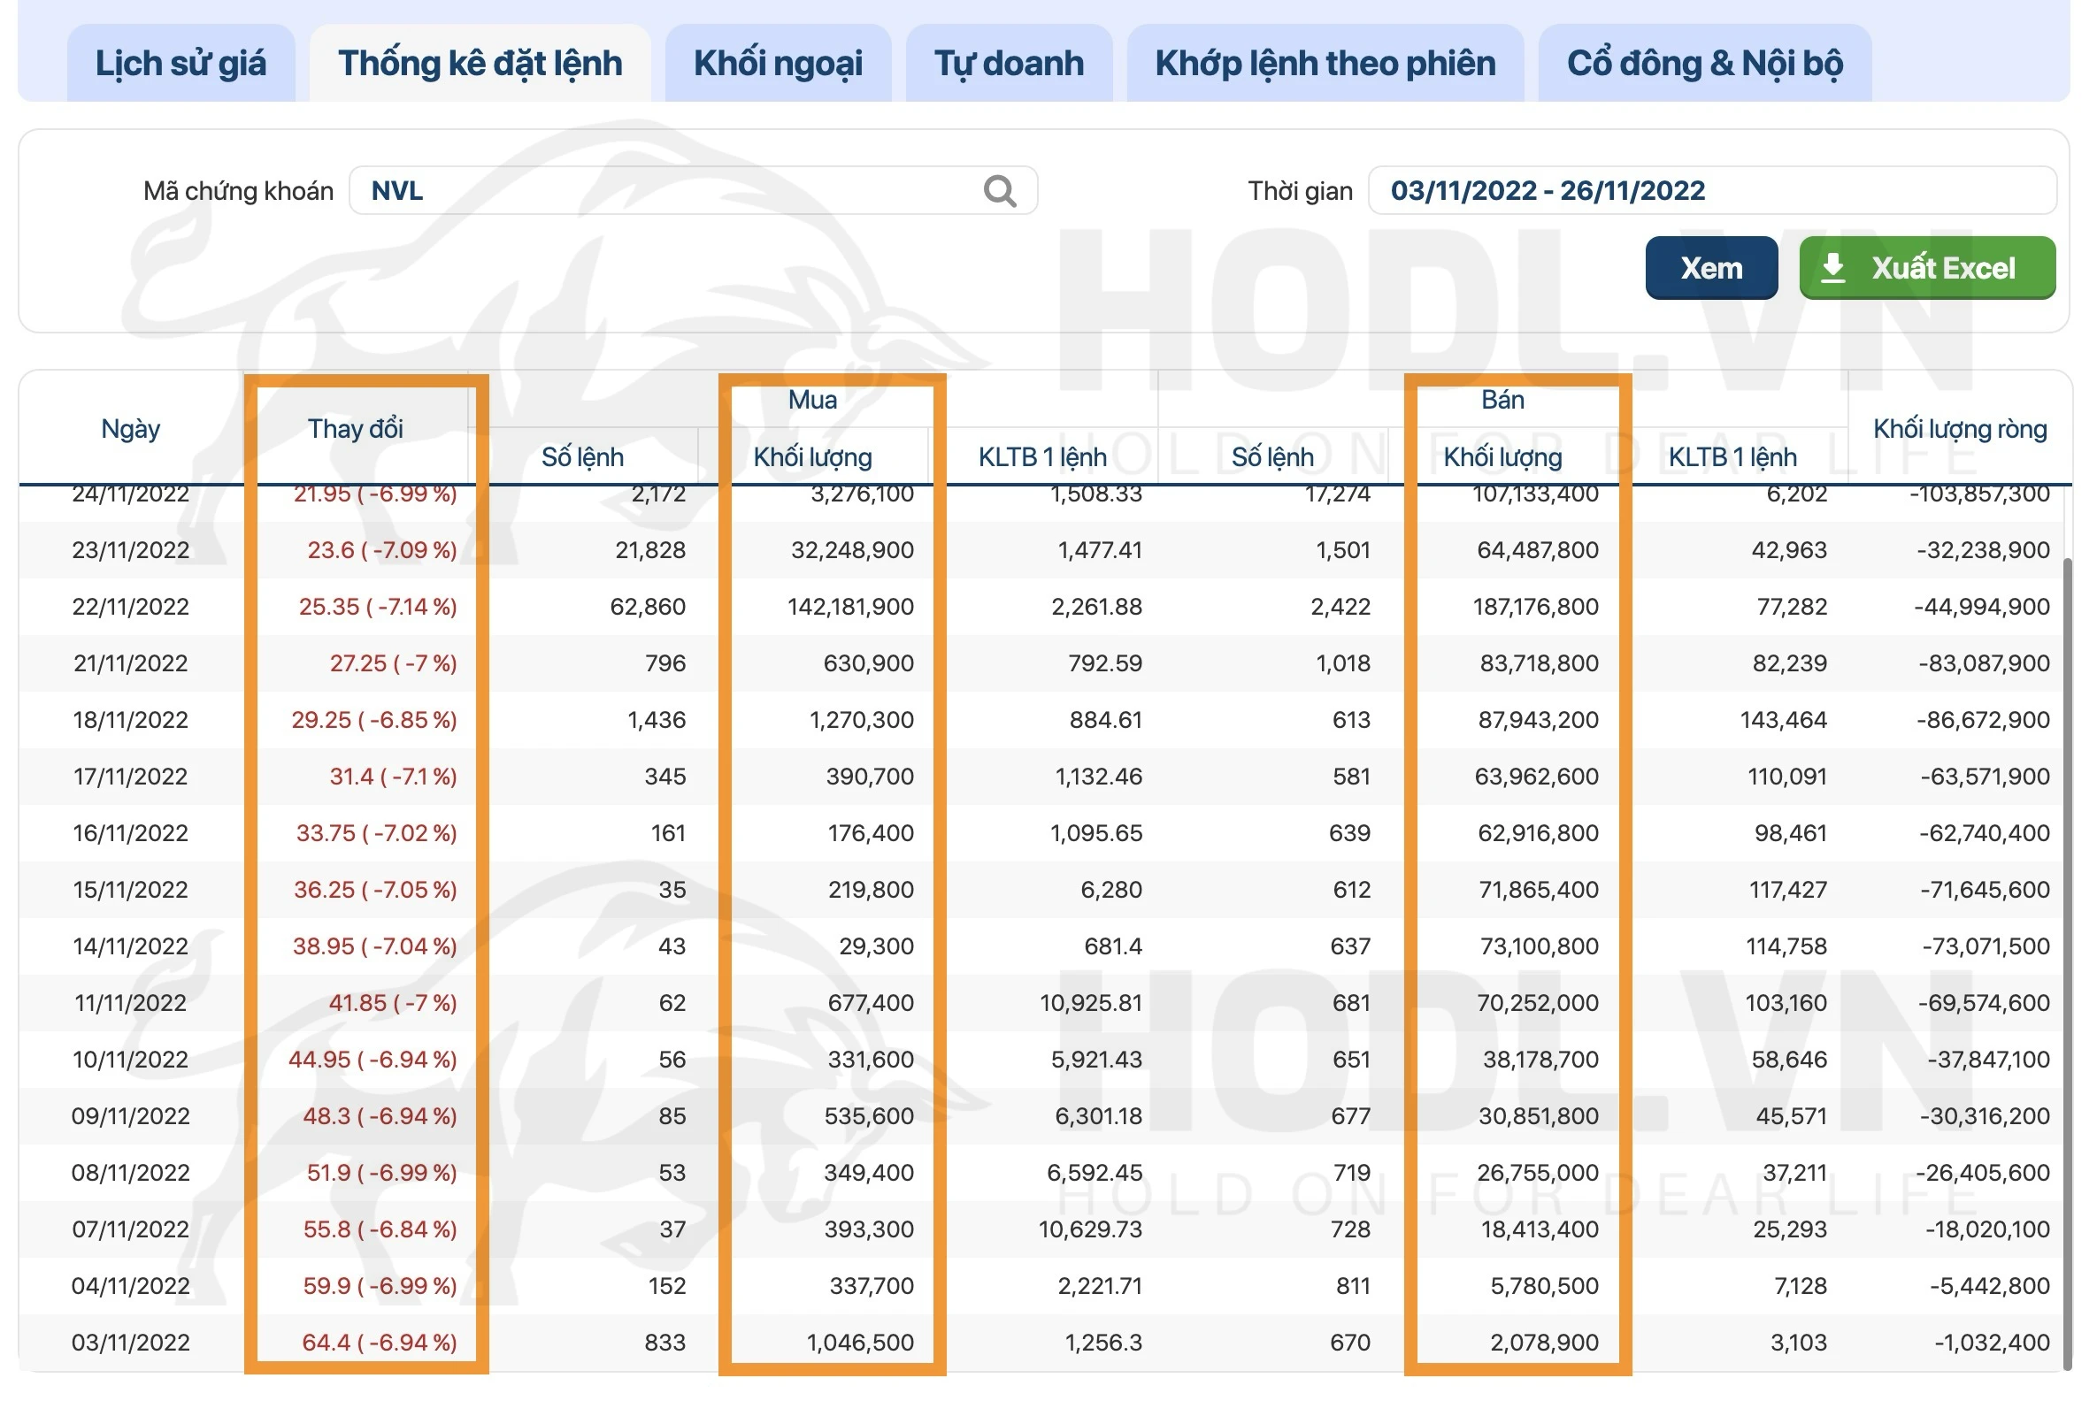Select the 22/11/2022 table row
The width and height of the screenshot is (2097, 1424).
(1038, 607)
